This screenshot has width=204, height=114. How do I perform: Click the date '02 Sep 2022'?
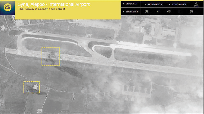[131, 4]
